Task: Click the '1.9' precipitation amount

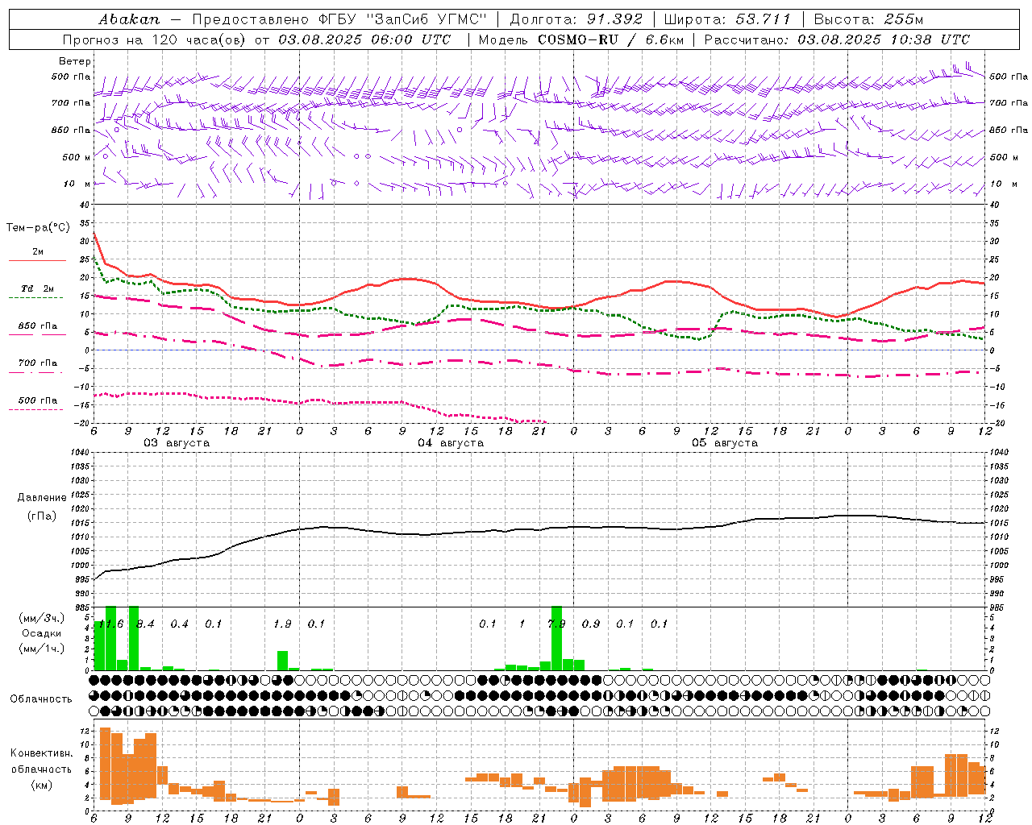Action: 282,624
